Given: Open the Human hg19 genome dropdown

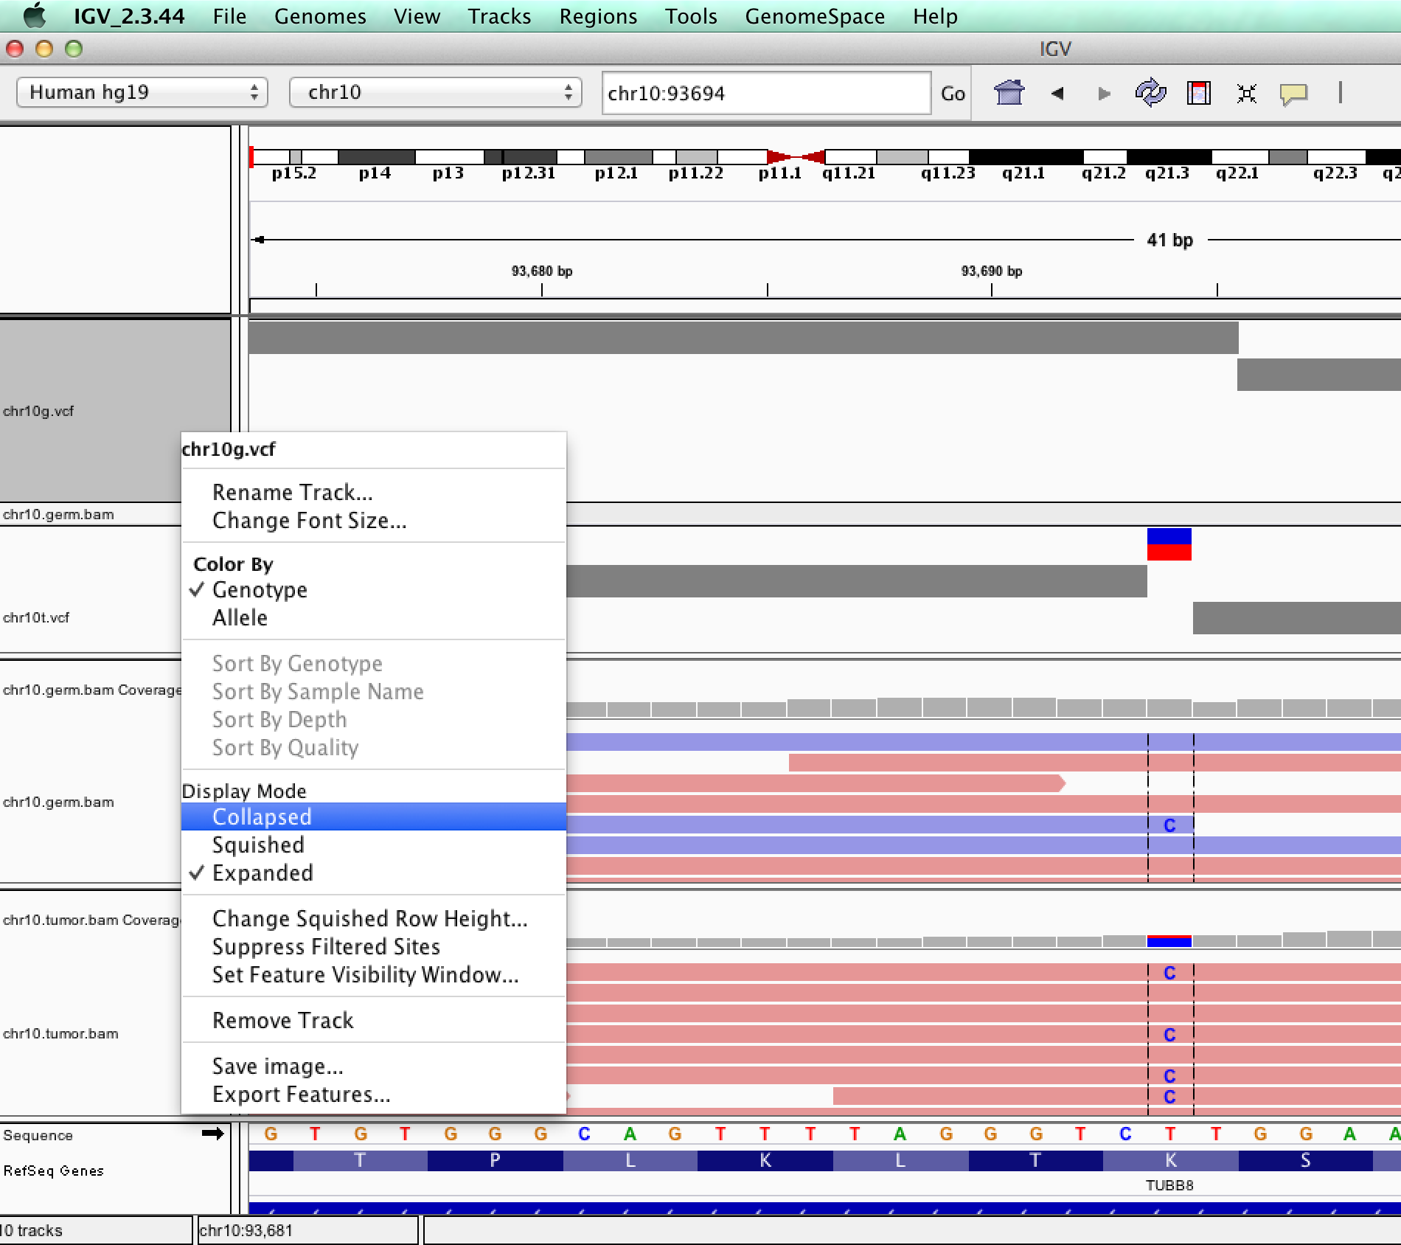Looking at the screenshot, I should point(142,92).
